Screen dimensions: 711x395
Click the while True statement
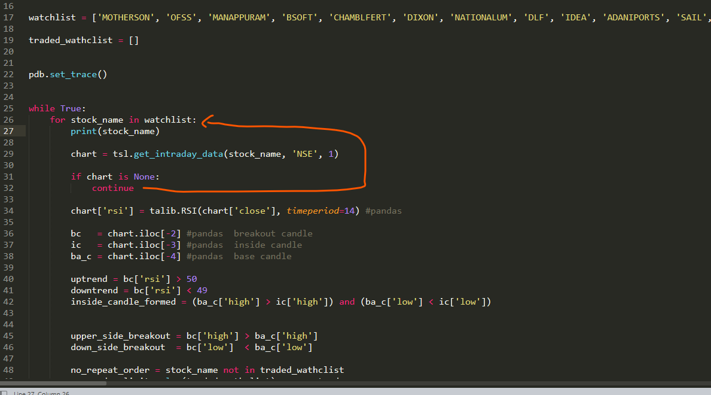[57, 108]
